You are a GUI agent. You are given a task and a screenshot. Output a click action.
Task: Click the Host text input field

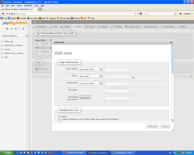pyautogui.click(x=117, y=77)
